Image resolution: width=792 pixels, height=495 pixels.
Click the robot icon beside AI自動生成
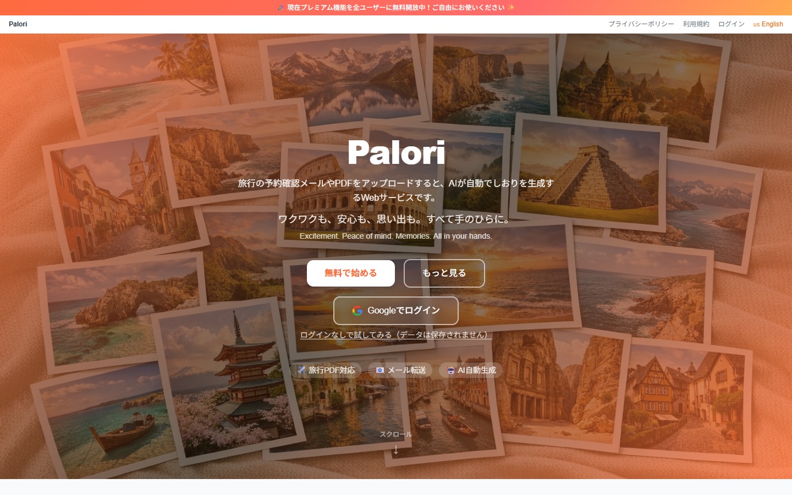click(x=451, y=370)
